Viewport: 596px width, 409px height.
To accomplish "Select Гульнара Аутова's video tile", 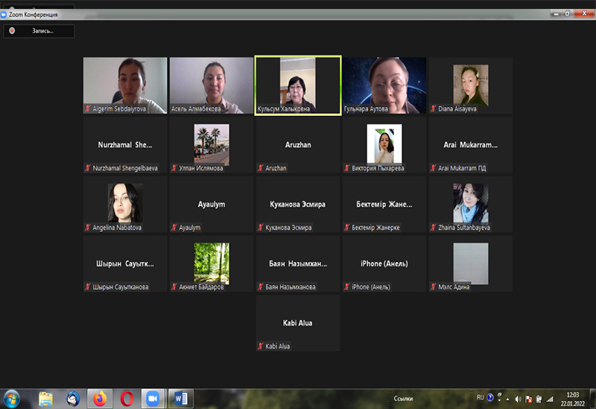I will tap(384, 86).
